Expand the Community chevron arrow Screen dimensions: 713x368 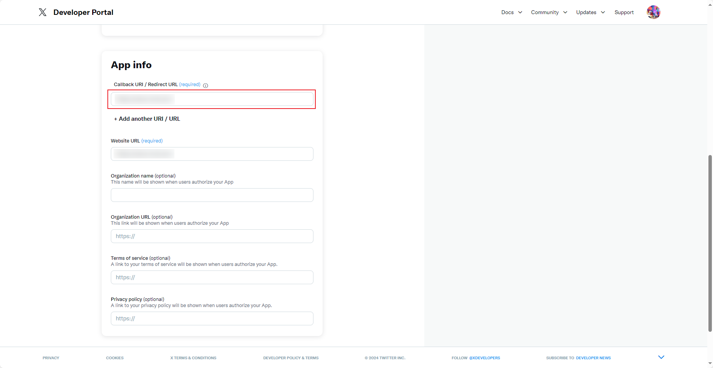point(565,12)
